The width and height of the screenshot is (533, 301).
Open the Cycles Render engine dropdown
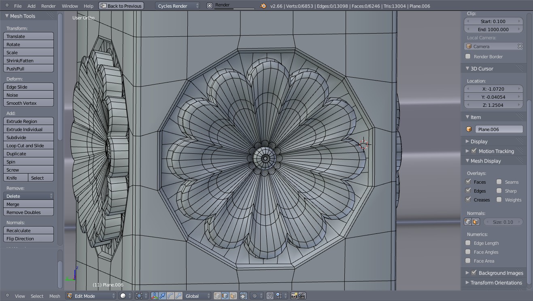177,6
